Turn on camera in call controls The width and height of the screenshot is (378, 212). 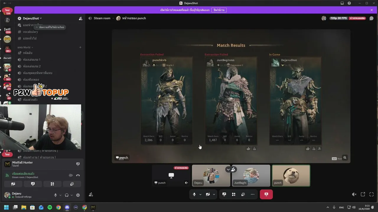(208, 194)
